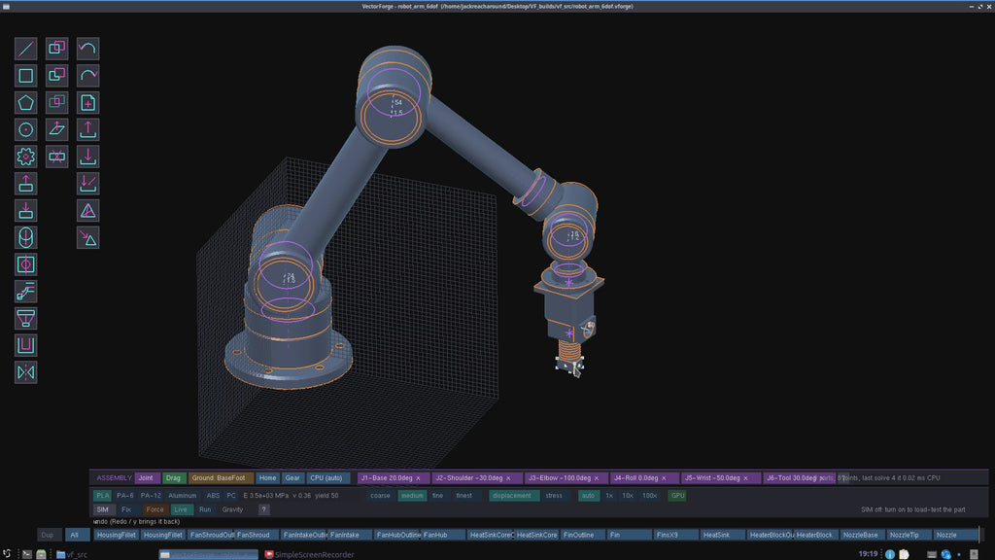Remove the J2-Shoulder joint with x
The height and width of the screenshot is (560, 995).
click(508, 478)
